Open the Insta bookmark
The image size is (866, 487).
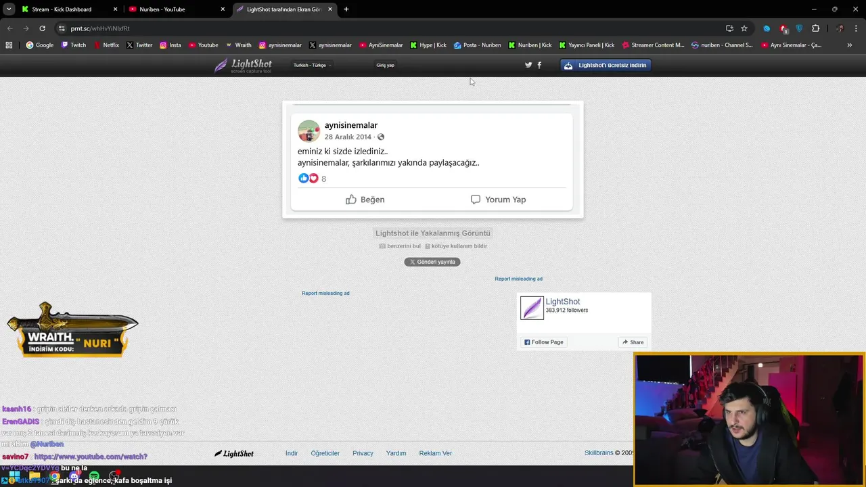(170, 45)
